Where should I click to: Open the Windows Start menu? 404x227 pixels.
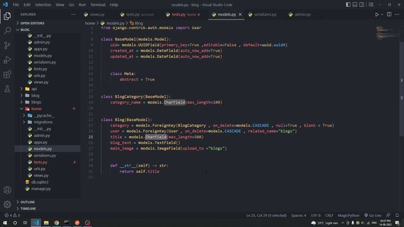[5, 223]
